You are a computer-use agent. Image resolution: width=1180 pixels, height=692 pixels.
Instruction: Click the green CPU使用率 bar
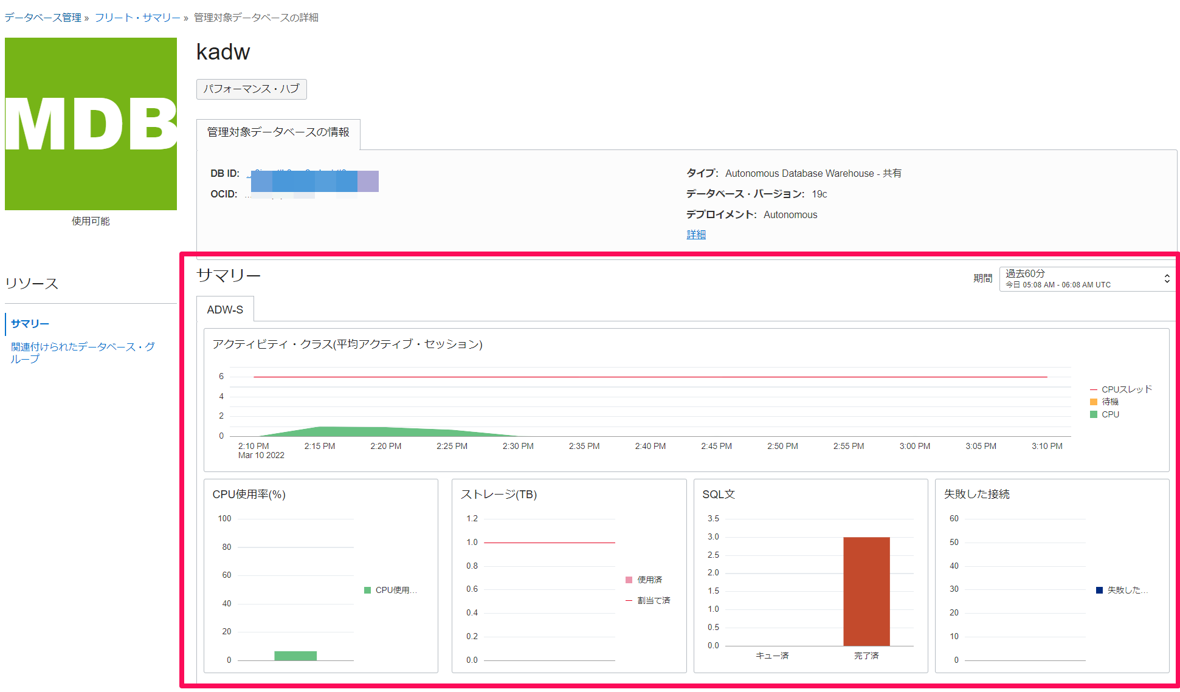tap(295, 656)
